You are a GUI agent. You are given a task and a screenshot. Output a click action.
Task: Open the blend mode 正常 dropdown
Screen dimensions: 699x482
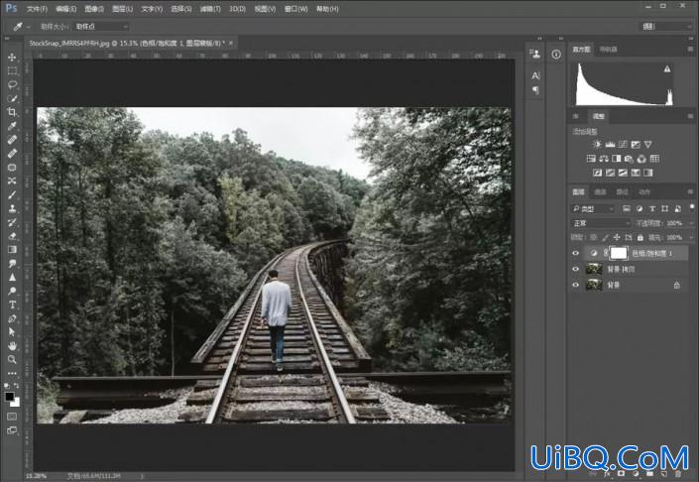601,223
